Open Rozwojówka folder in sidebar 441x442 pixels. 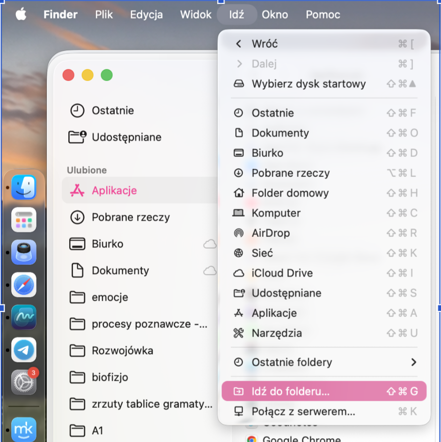140,351
